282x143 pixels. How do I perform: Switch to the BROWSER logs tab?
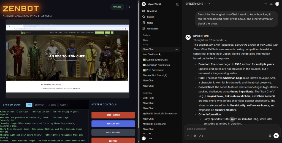click(x=40, y=105)
